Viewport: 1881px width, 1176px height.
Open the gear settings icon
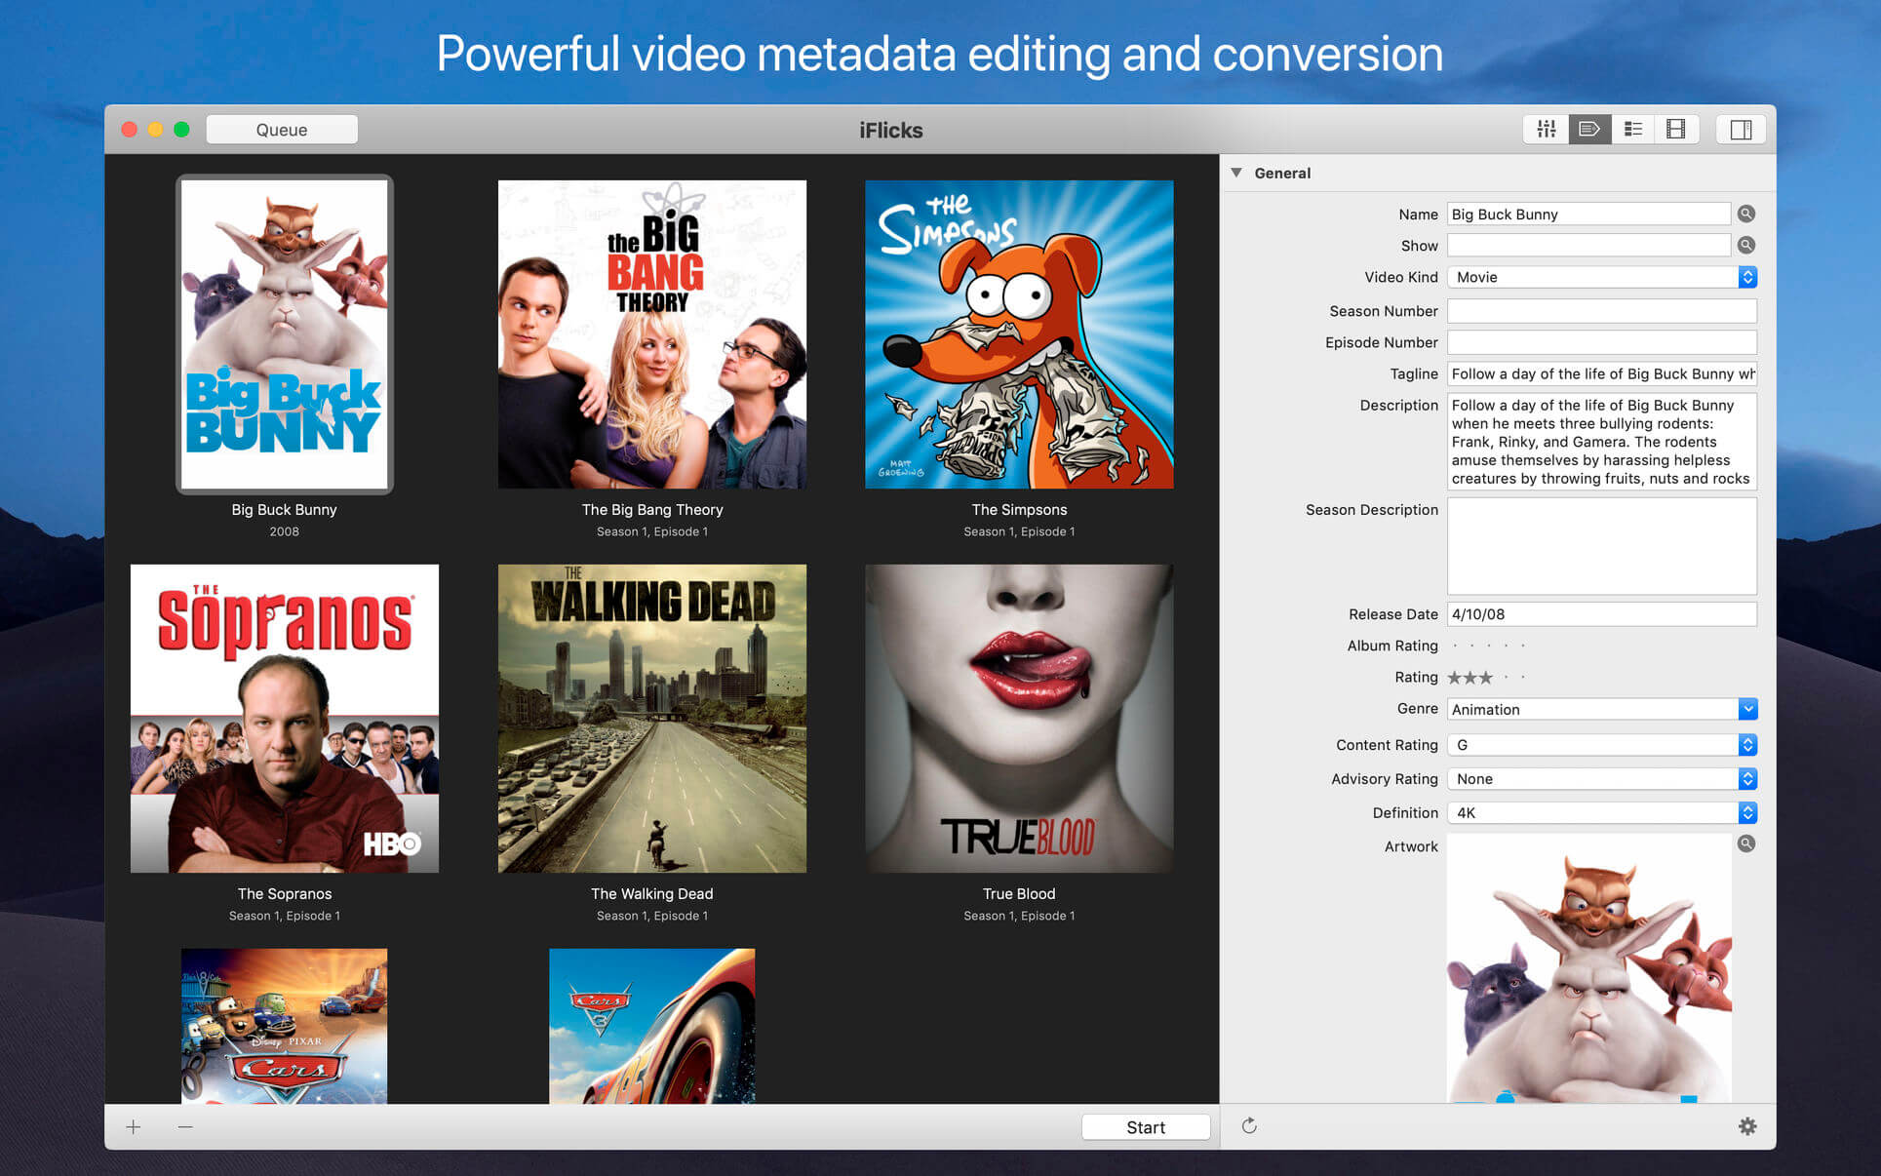[x=1747, y=1126]
